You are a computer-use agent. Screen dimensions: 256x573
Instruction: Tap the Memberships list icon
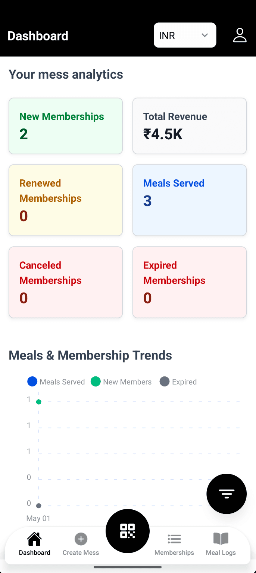(174, 539)
